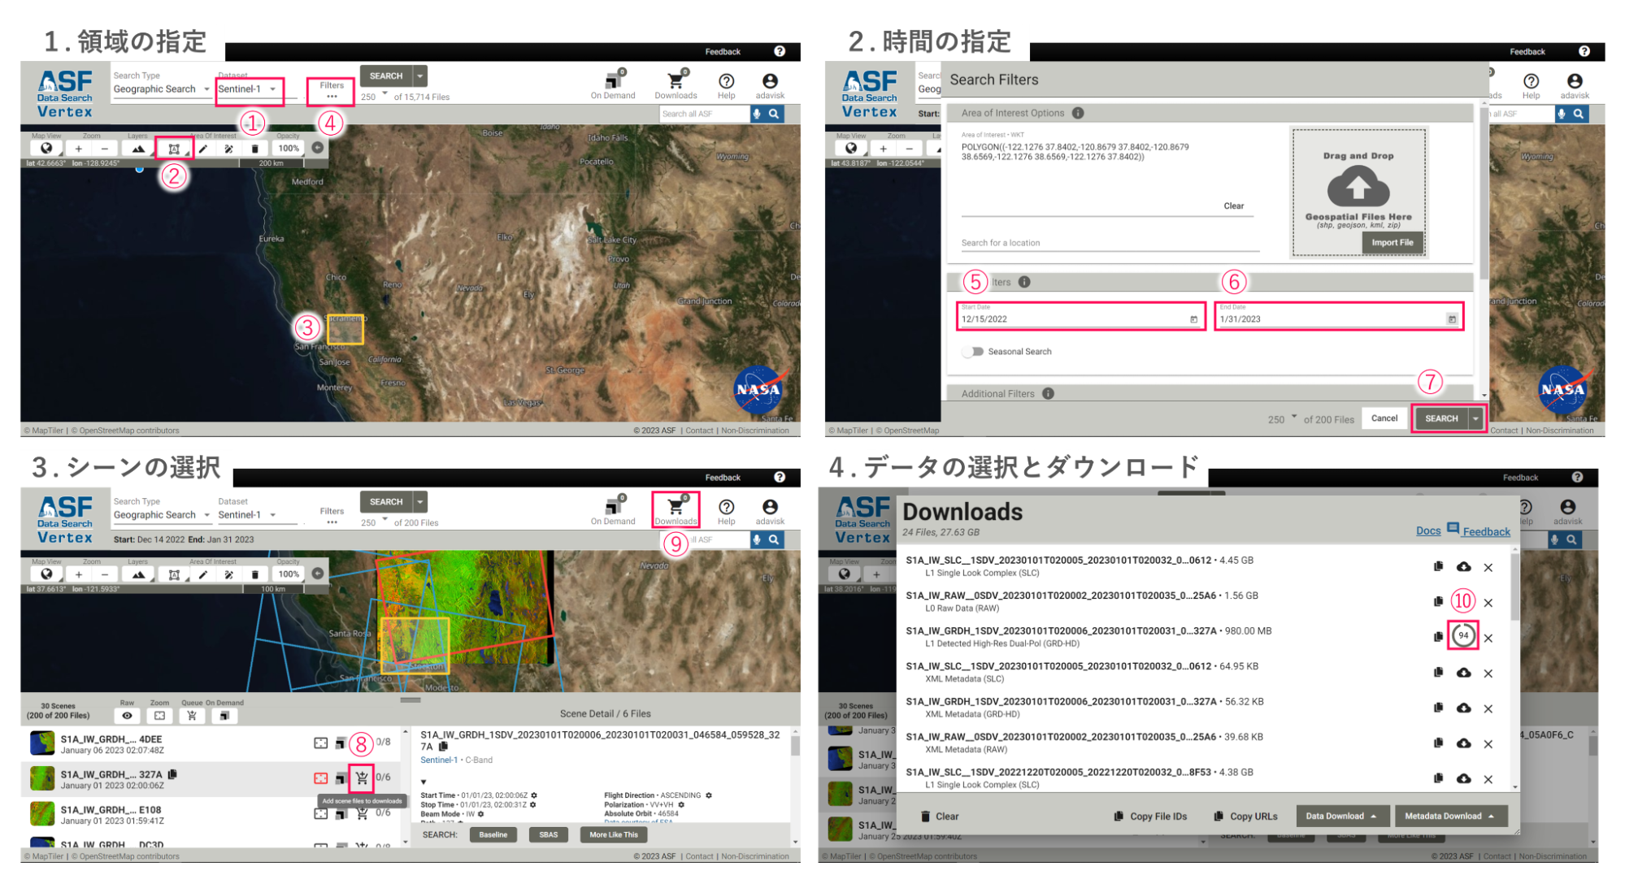Click the On Demand queue icon above the scene list

click(x=224, y=716)
